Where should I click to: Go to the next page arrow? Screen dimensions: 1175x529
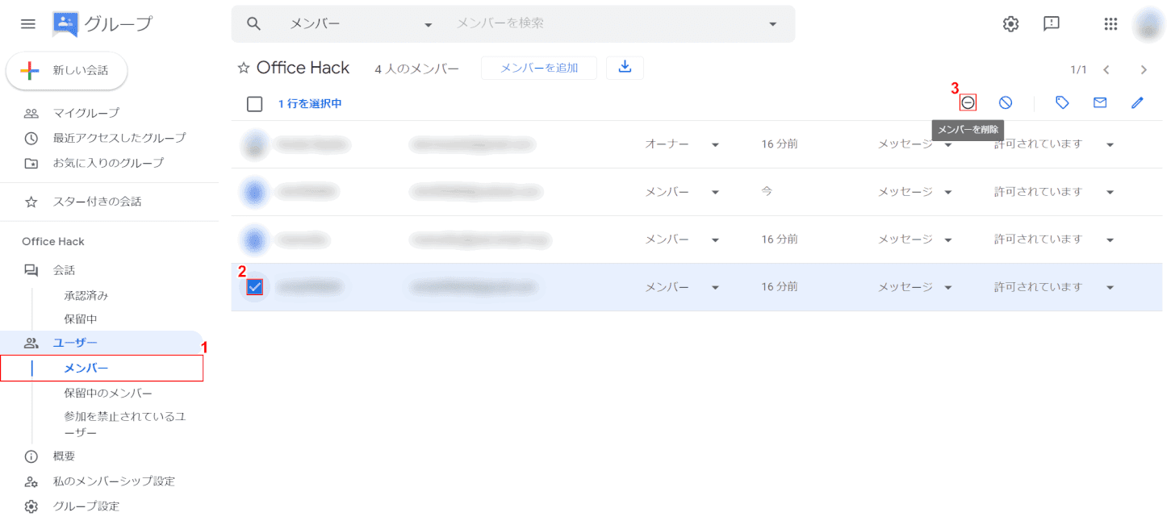(1144, 69)
